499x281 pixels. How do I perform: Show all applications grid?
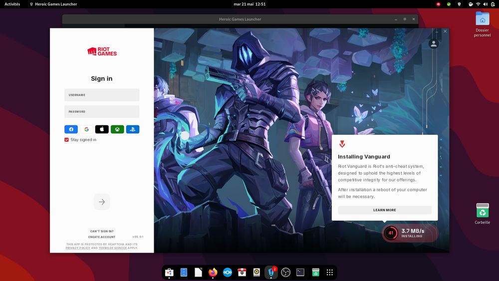point(330,273)
